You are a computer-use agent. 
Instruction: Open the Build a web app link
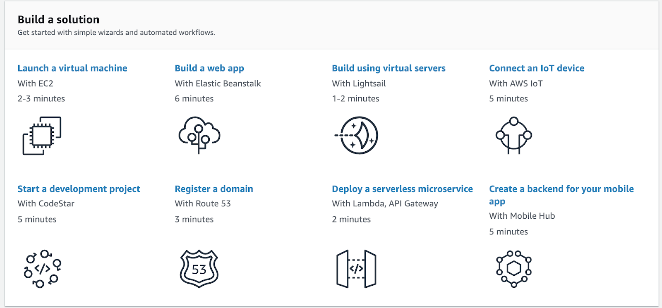click(x=209, y=68)
